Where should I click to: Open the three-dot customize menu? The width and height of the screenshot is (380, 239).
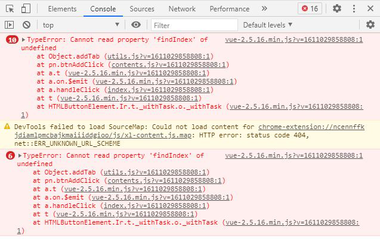(354, 9)
